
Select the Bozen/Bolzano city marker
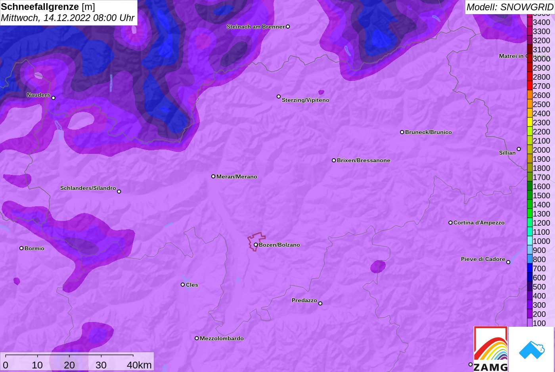tap(256, 245)
